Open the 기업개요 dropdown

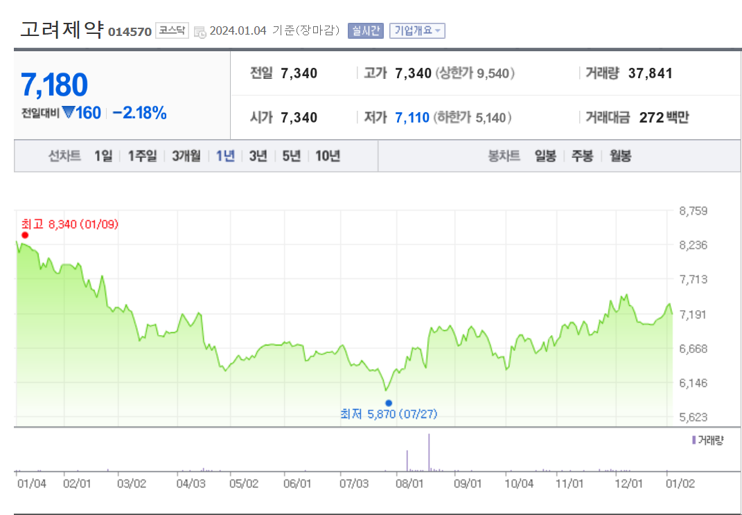[417, 30]
